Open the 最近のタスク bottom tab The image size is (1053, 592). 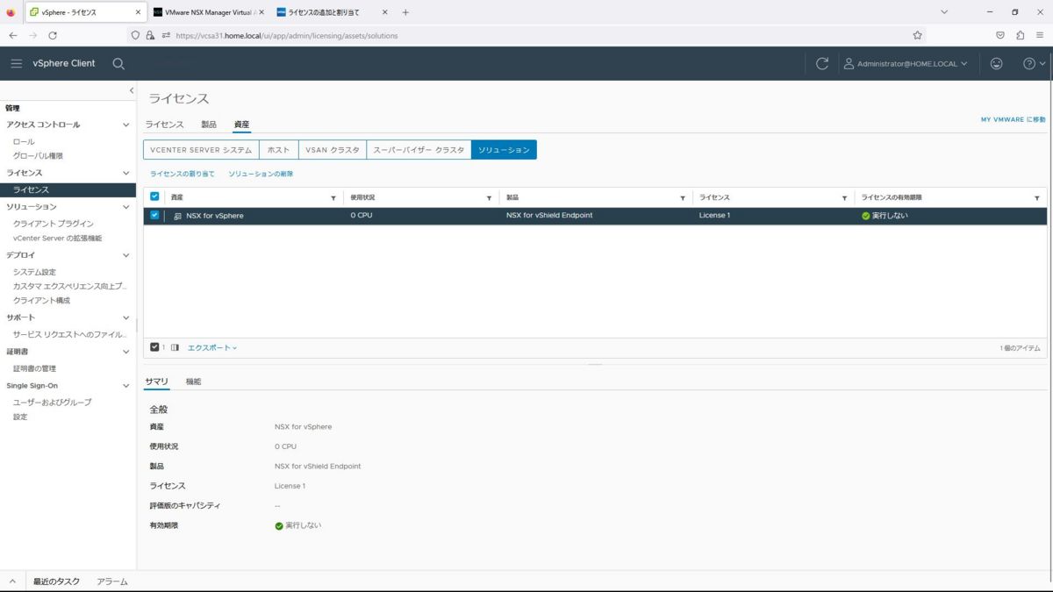click(56, 581)
